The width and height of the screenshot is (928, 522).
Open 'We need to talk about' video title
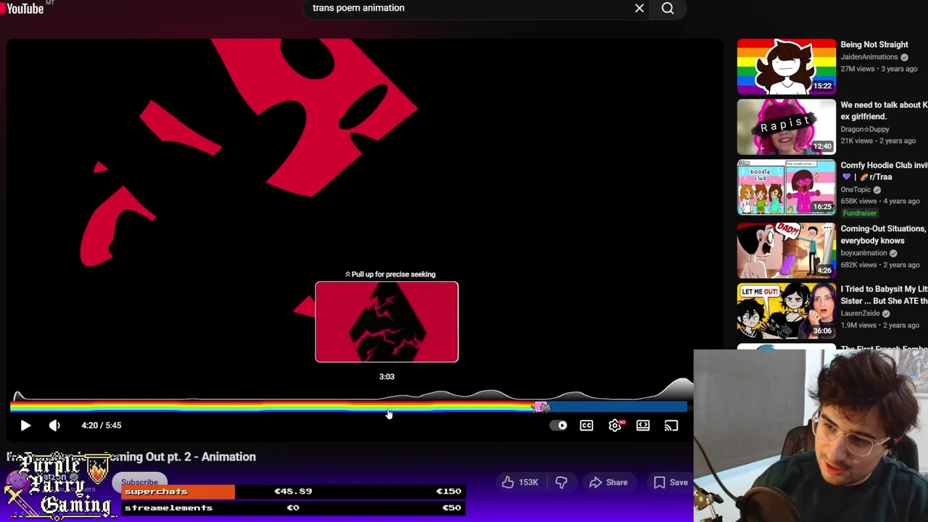pos(884,111)
